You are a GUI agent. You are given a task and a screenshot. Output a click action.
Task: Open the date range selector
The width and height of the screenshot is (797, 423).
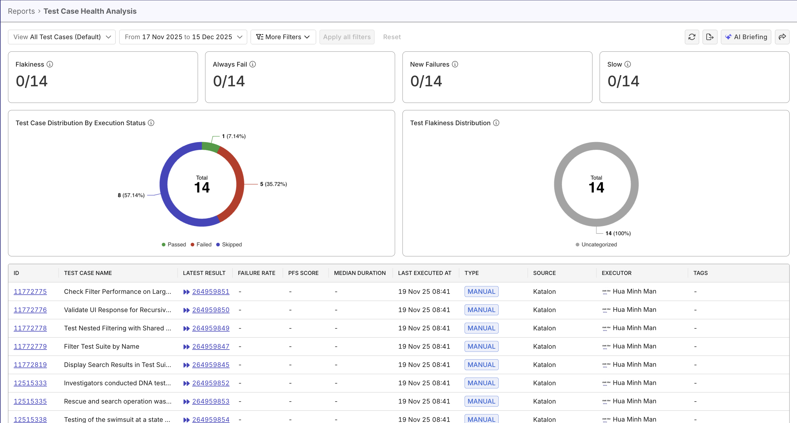(x=183, y=37)
